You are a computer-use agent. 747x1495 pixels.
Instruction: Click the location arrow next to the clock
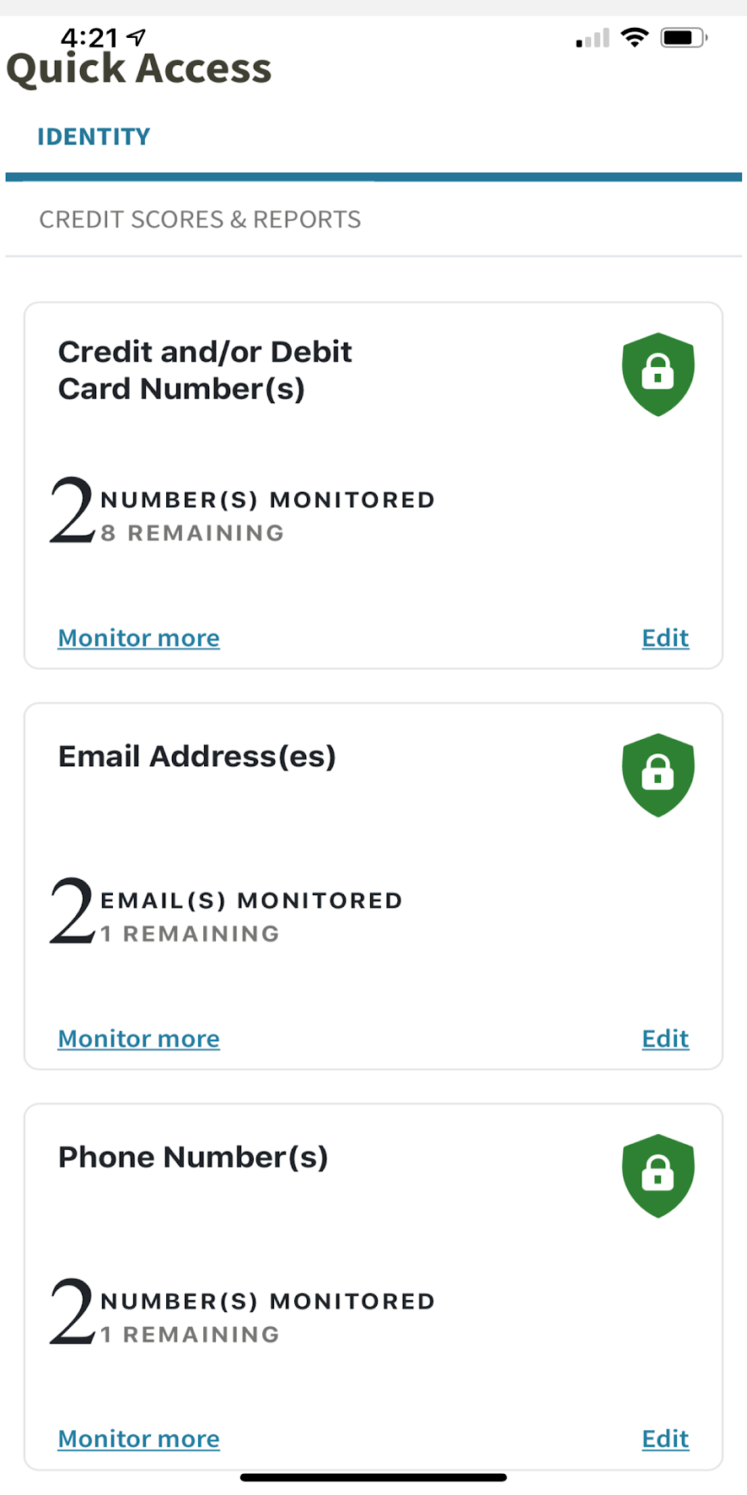135,35
